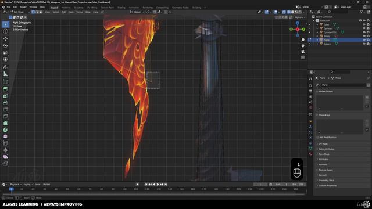Disable Sphere in renders camera icon
The height and width of the screenshot is (209, 372).
click(368, 44)
